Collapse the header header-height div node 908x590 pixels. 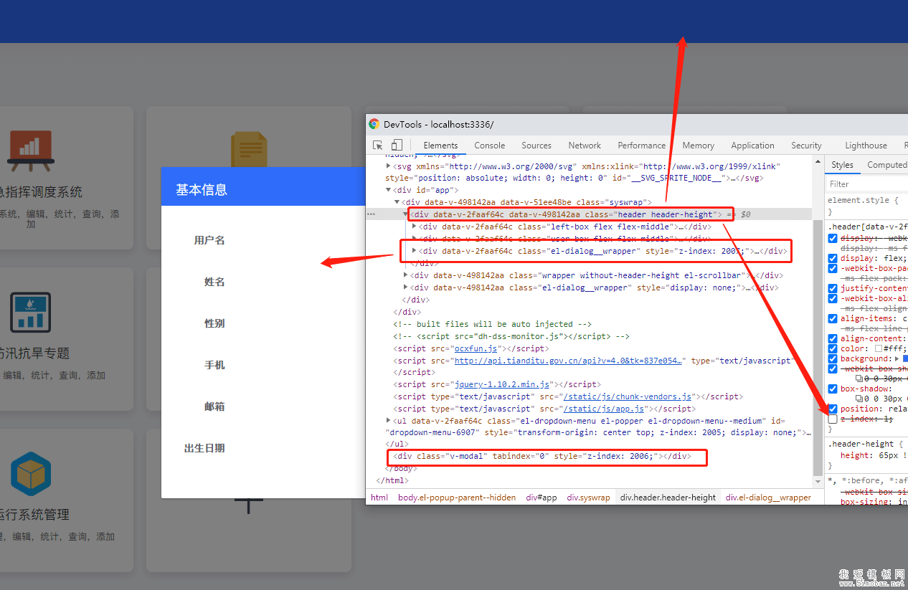(x=406, y=214)
